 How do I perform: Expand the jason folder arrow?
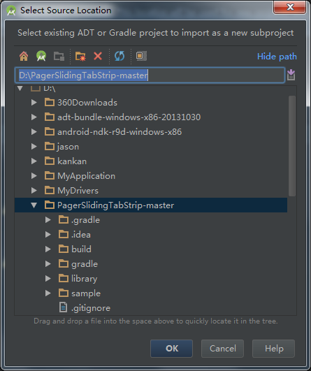tap(34, 147)
